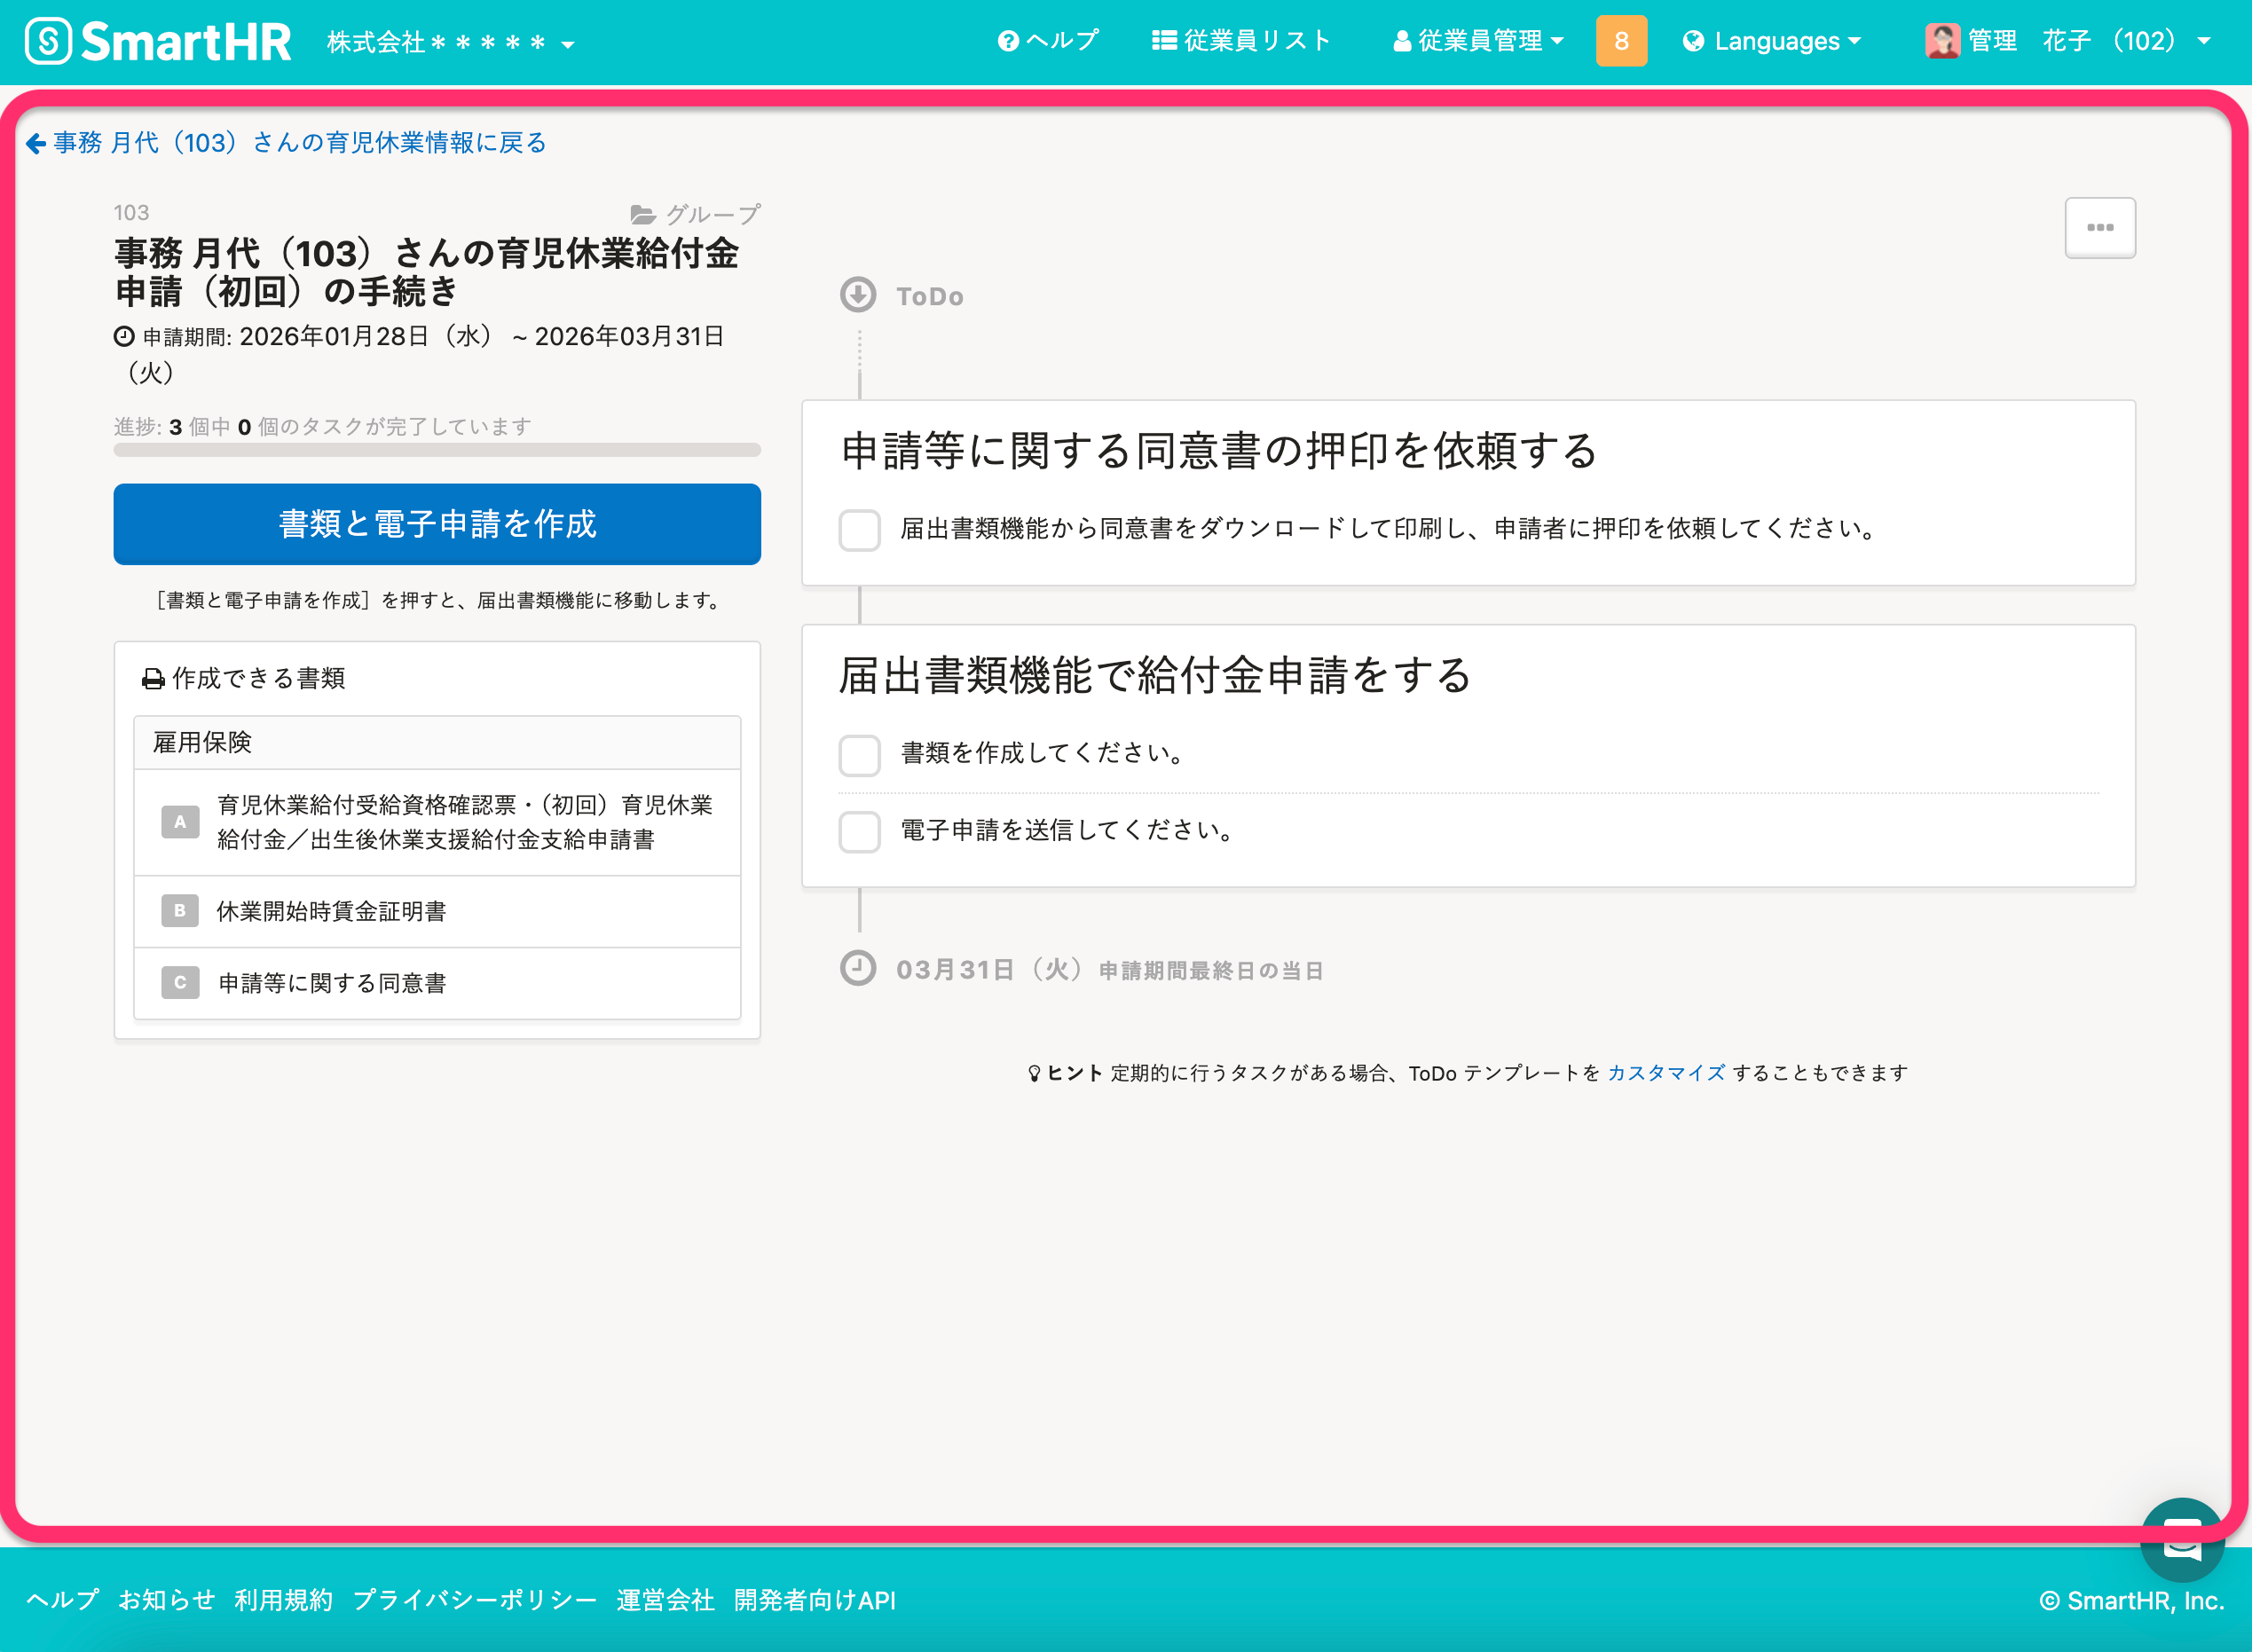Click the ToDo down-arrow circle icon
This screenshot has height=1652, width=2252.
coord(858,295)
